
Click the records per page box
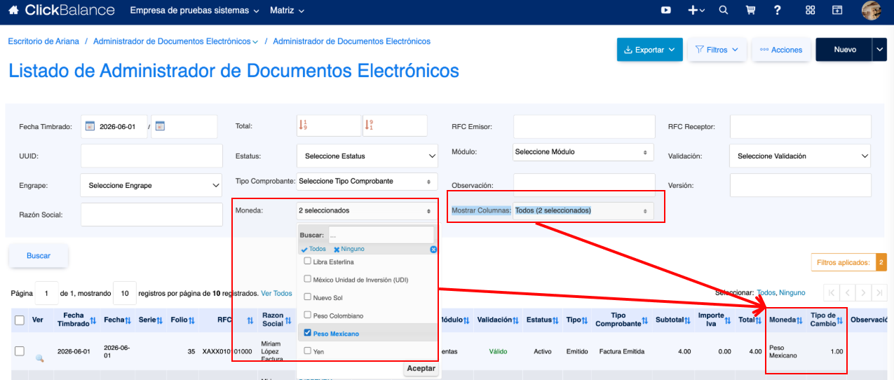click(x=124, y=293)
